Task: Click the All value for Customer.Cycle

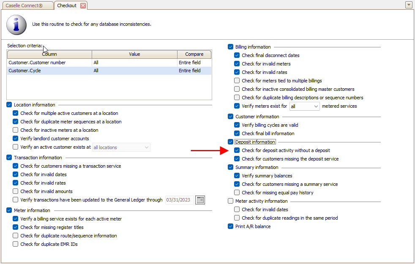Action: 134,71
